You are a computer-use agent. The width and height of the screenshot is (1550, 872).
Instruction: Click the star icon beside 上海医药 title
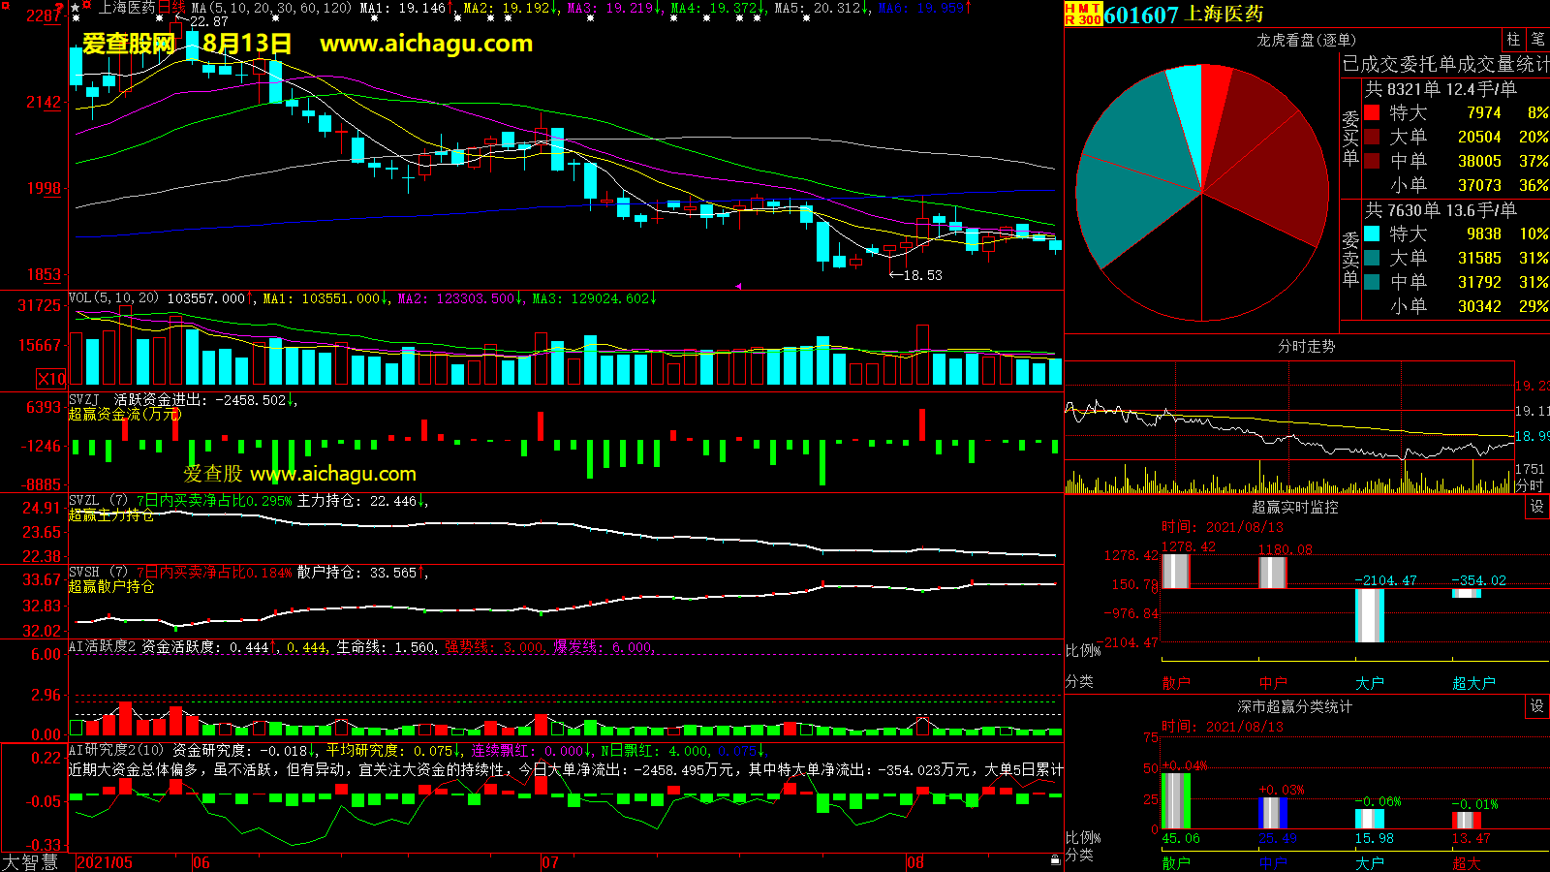coord(76,8)
